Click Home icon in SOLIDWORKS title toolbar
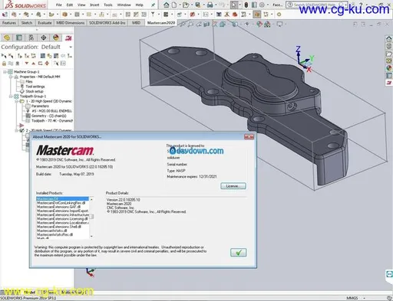 167,5
